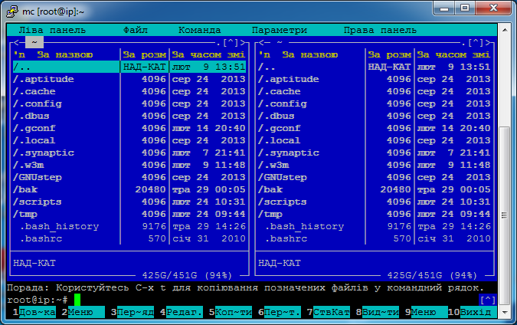Open right panel directory history [^]
Viewport: 517px width, 325px height.
476,43
